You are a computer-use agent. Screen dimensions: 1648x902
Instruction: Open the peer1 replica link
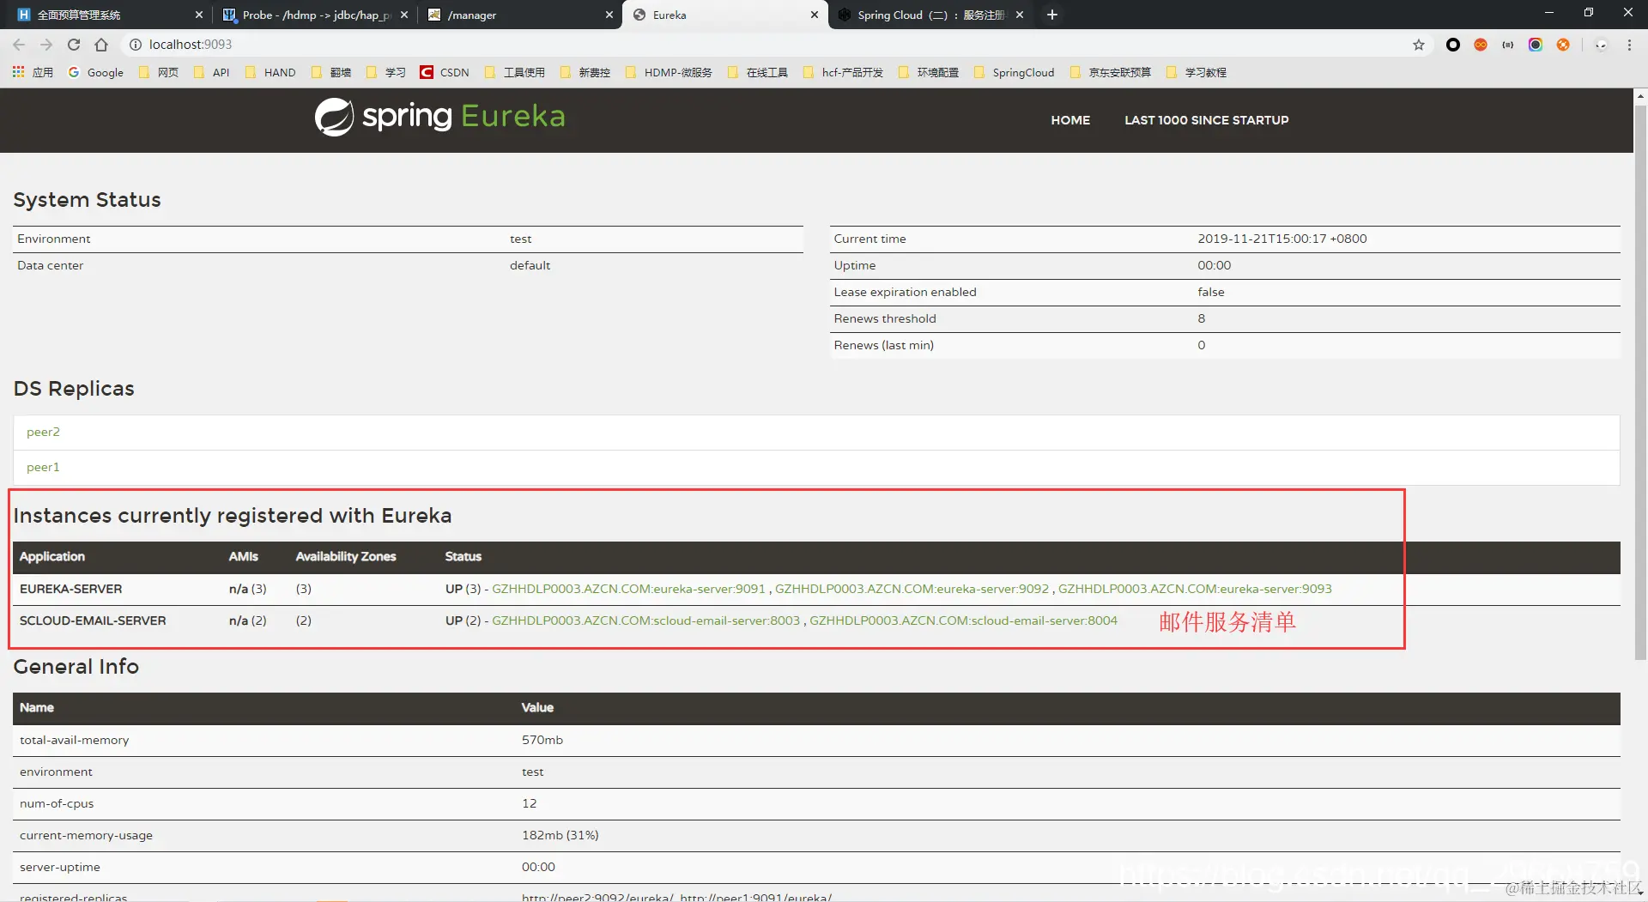point(43,467)
